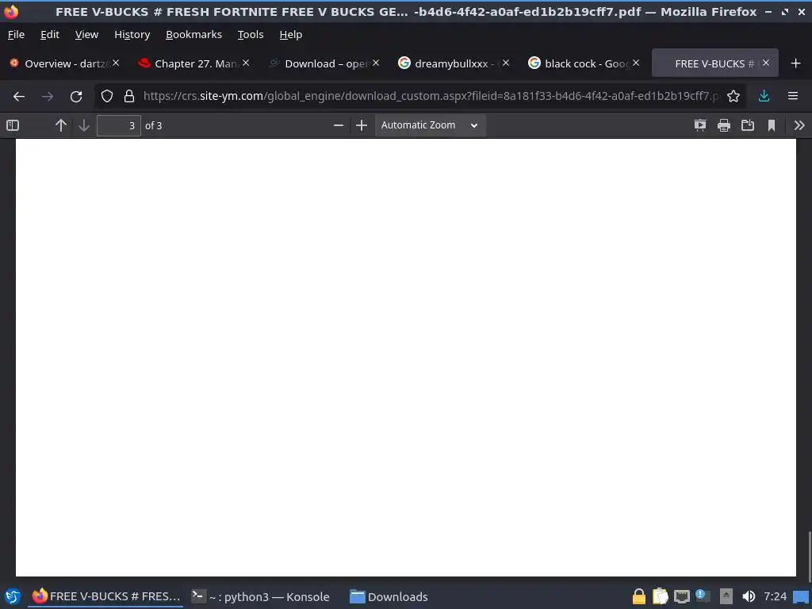Click the 7:24 clock

point(776,596)
